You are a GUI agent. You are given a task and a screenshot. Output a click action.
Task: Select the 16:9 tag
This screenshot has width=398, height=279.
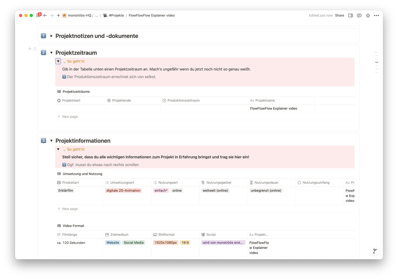coord(185,243)
